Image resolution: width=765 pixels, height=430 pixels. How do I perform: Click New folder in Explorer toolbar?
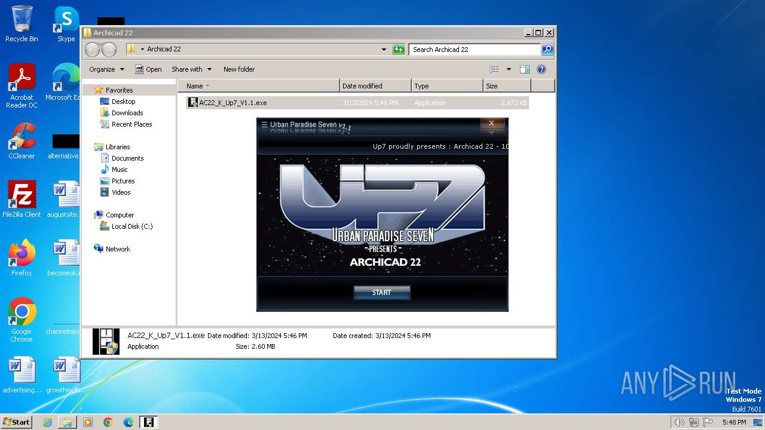pyautogui.click(x=239, y=69)
